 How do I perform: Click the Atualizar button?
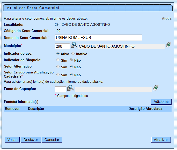[x=161, y=140]
